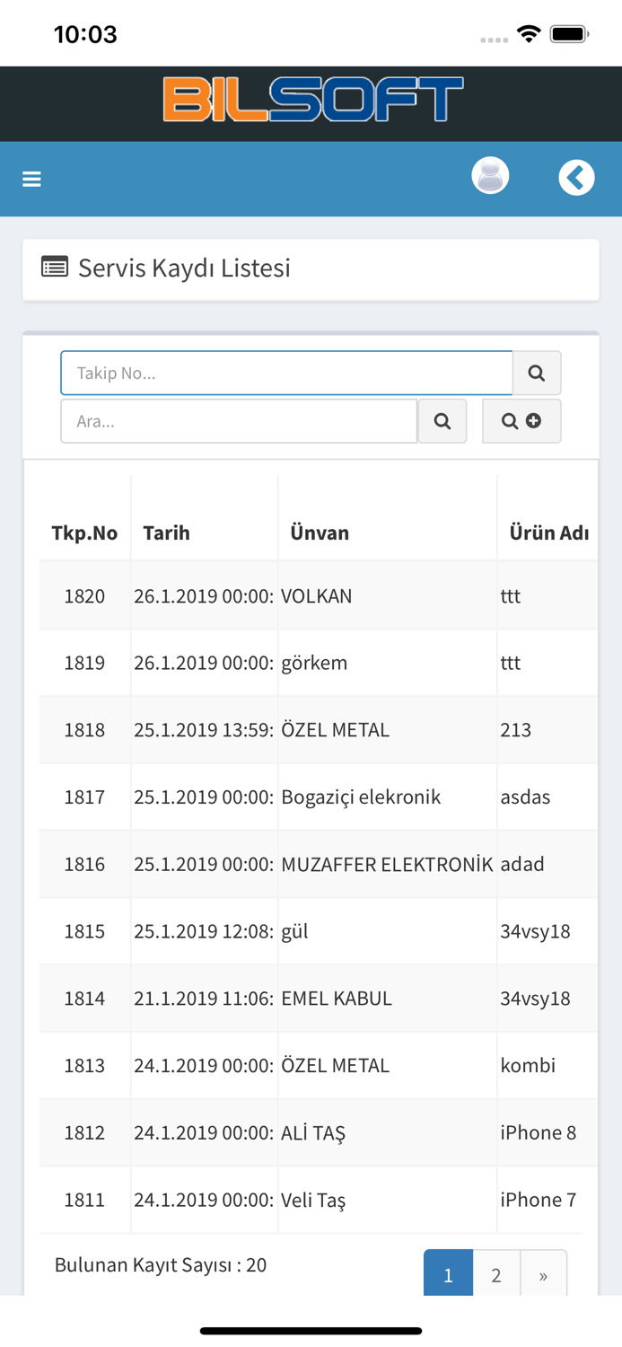Open advanced search via magnifier-plus icon

click(521, 420)
